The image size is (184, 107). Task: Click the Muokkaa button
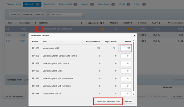coord(27,14)
